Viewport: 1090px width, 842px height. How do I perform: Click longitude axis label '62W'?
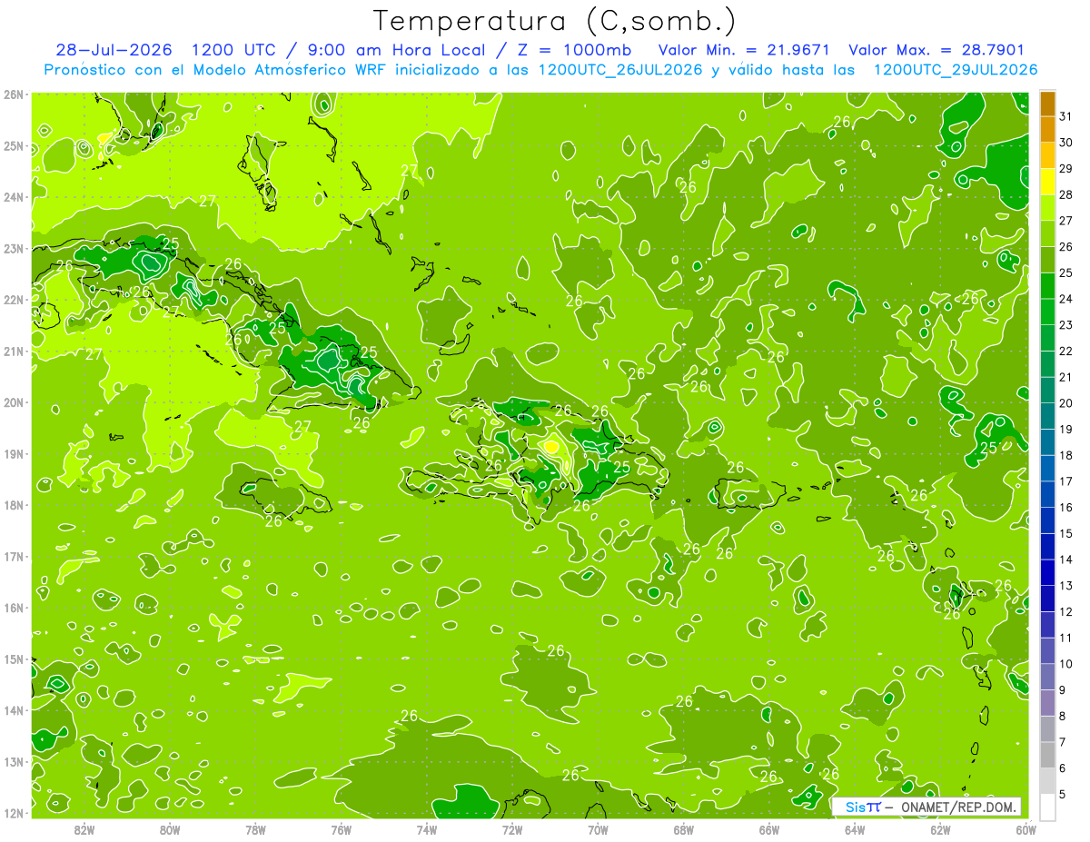pos(941,829)
